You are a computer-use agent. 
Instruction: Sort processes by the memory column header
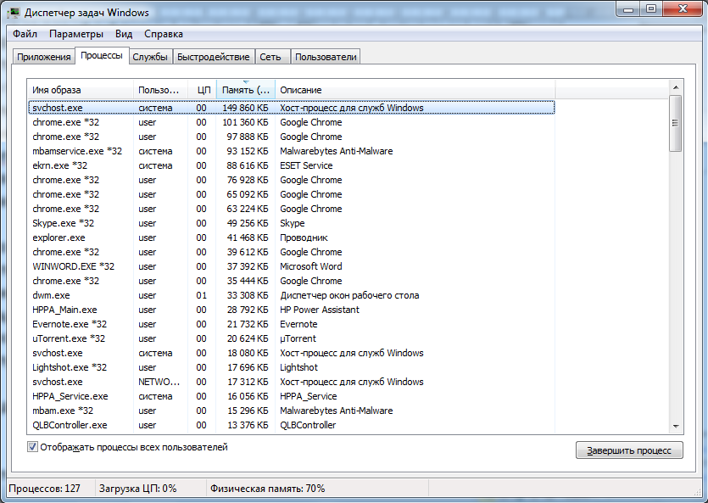[x=245, y=90]
